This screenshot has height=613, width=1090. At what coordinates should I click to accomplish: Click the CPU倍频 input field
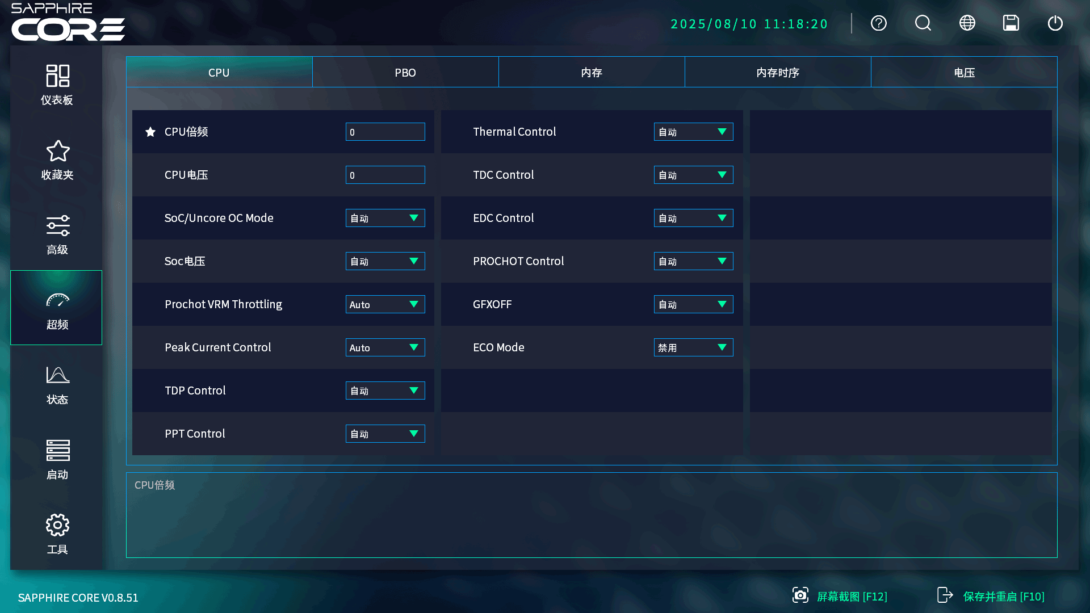(x=385, y=132)
